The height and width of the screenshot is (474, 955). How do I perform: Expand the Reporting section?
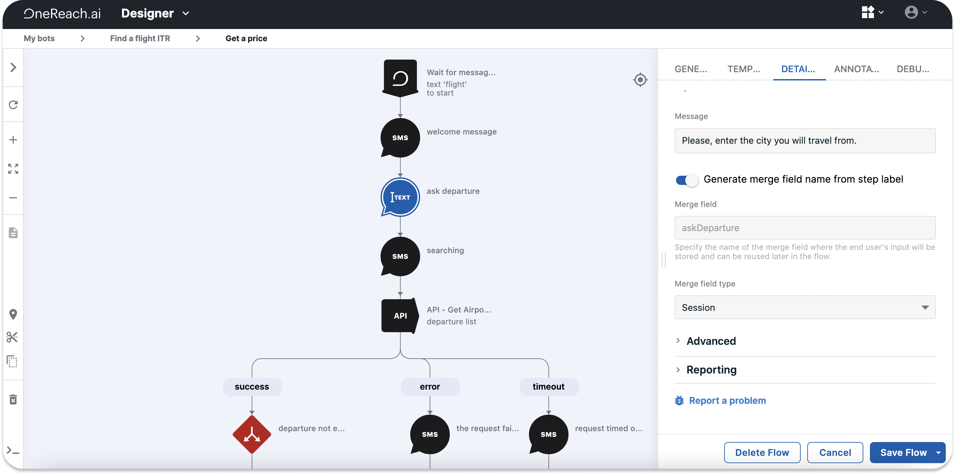711,370
